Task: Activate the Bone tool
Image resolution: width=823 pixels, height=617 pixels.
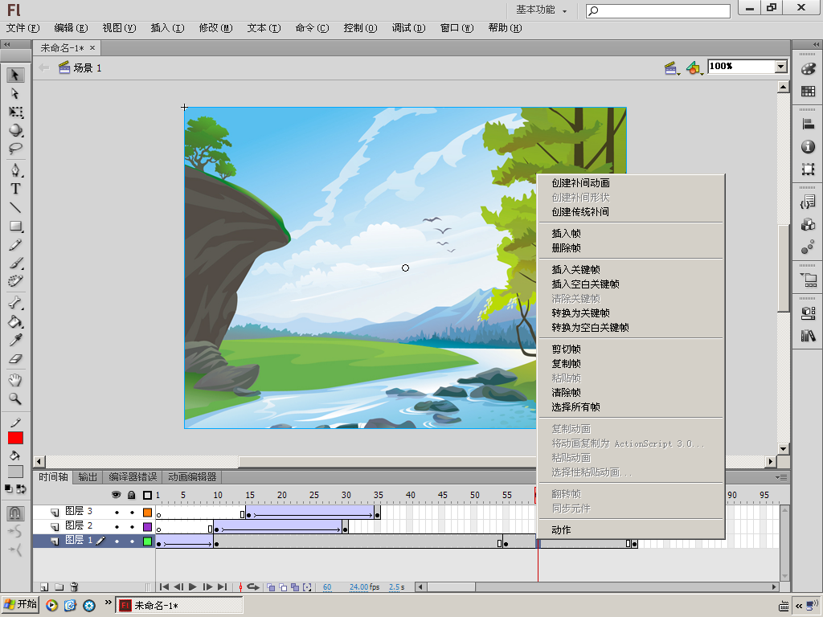Action: pos(15,303)
